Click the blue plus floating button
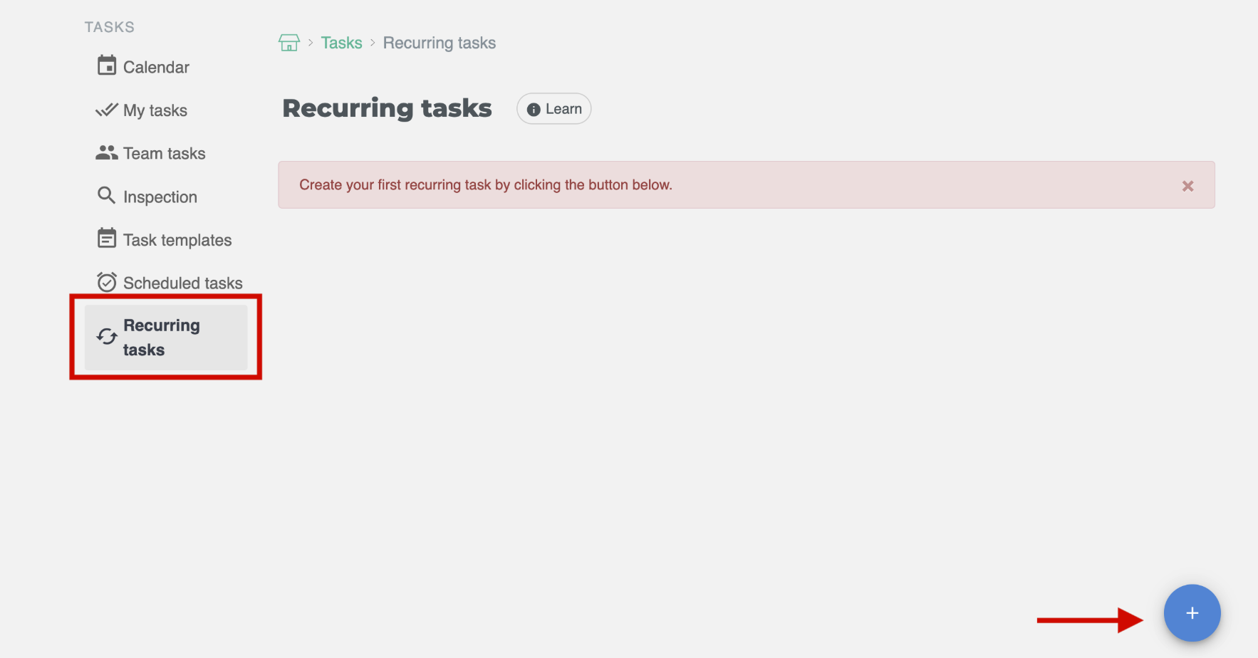 (x=1192, y=612)
